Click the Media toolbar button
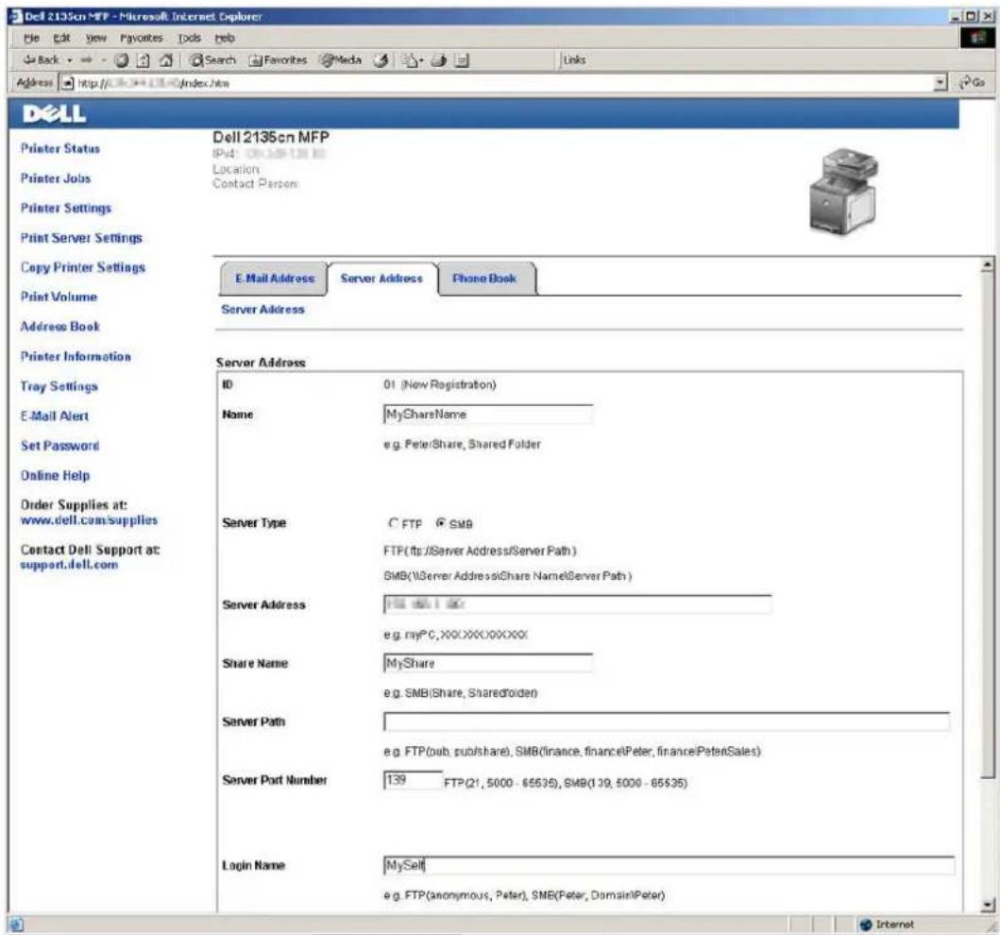Image resolution: width=1000 pixels, height=935 pixels. point(341,59)
